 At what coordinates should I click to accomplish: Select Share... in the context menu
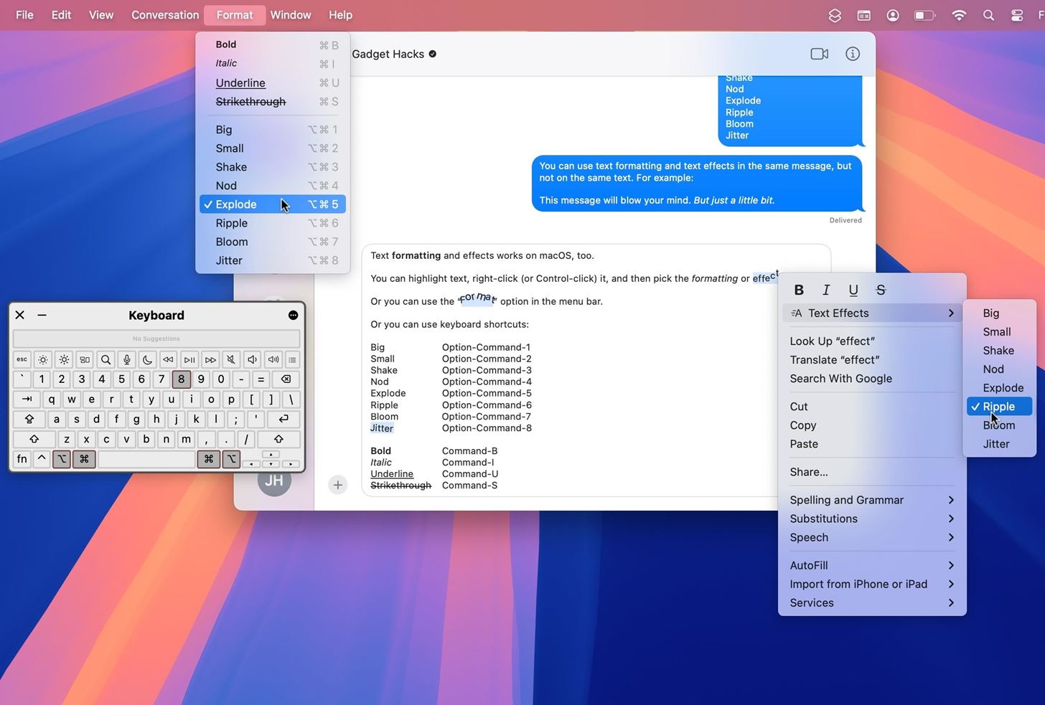point(872,472)
